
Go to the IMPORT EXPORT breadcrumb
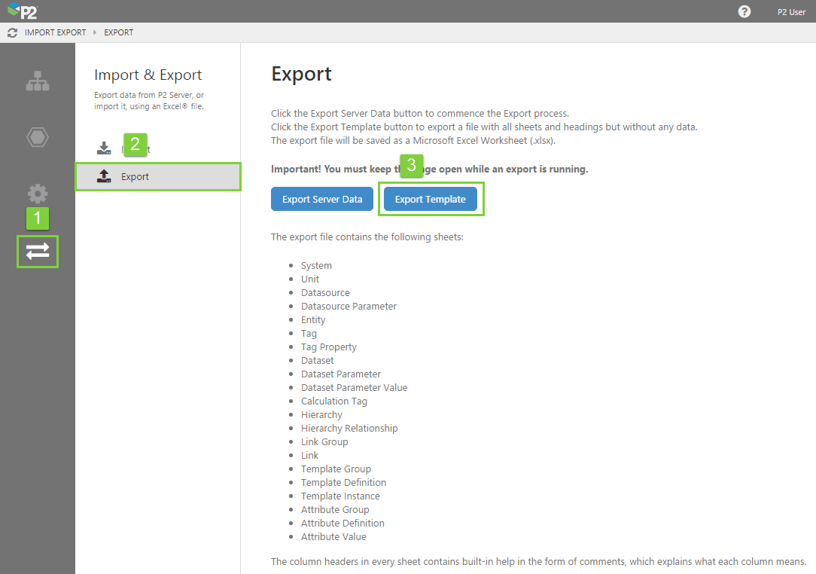(x=55, y=33)
